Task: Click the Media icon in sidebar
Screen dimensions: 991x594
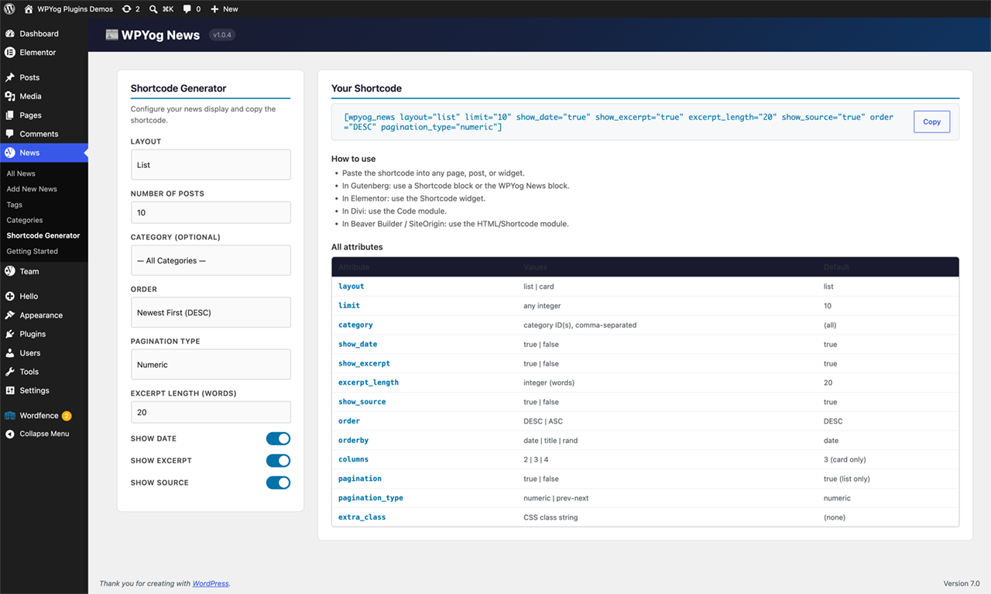Action: (x=10, y=96)
